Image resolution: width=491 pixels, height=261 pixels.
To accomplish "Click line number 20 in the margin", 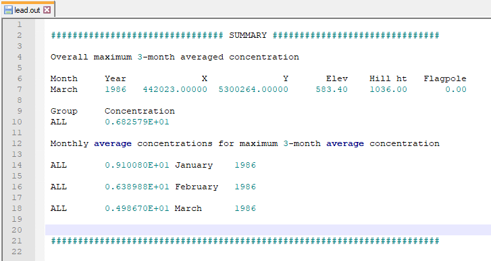I will [17, 230].
